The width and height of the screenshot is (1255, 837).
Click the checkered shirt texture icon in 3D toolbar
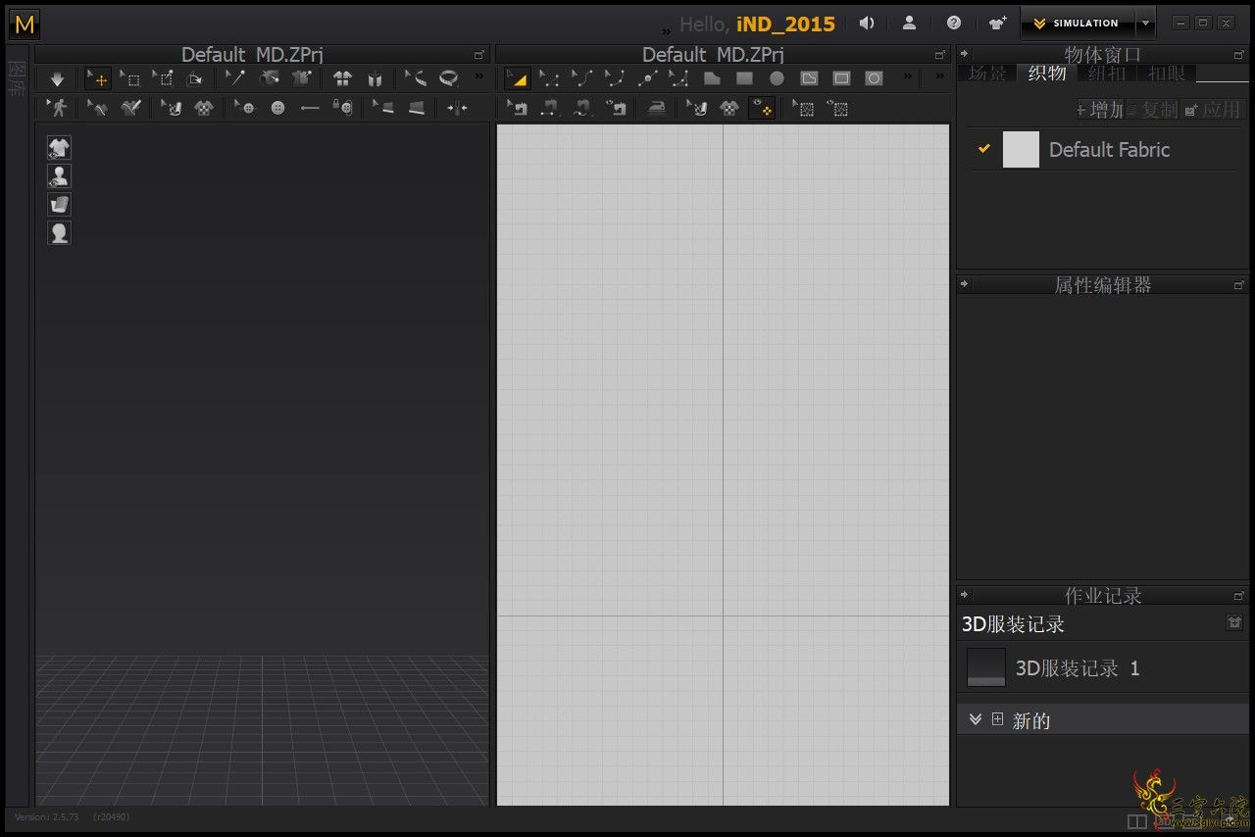click(203, 108)
